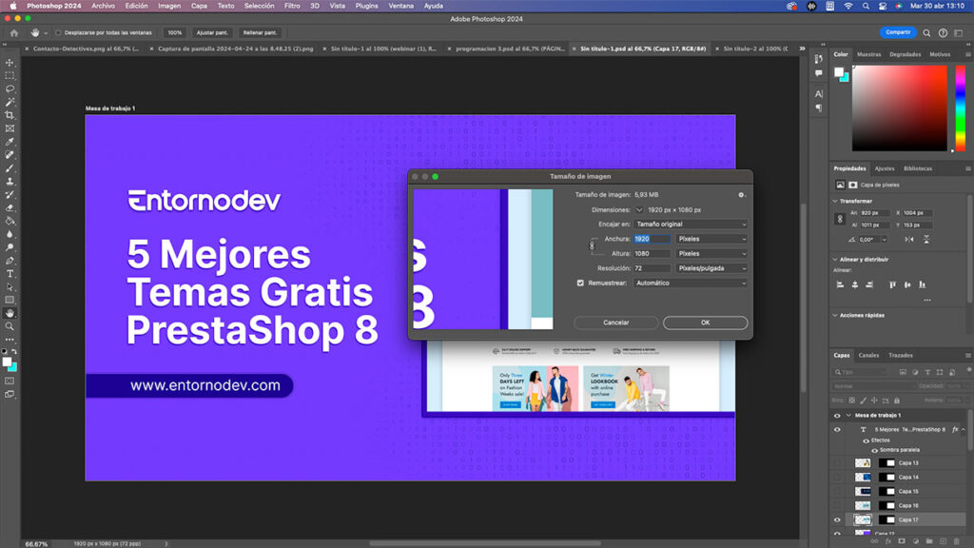Open the Dimensiones units chevron

pos(639,210)
